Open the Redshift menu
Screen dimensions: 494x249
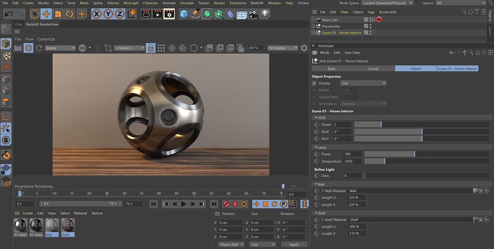pos(257,3)
